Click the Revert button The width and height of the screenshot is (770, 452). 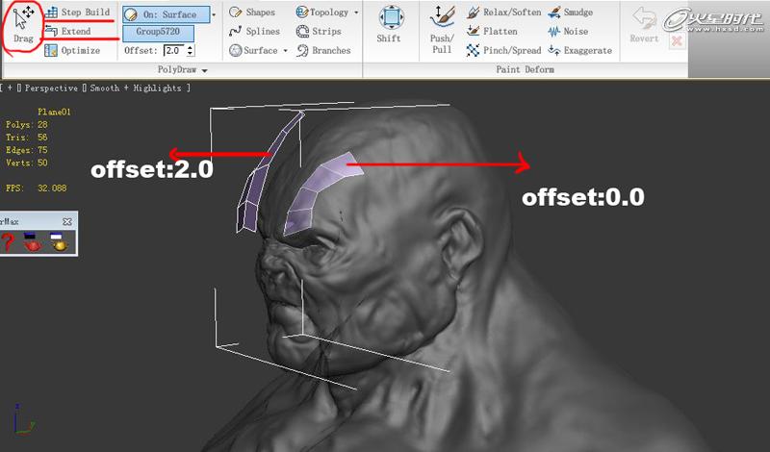pos(644,25)
